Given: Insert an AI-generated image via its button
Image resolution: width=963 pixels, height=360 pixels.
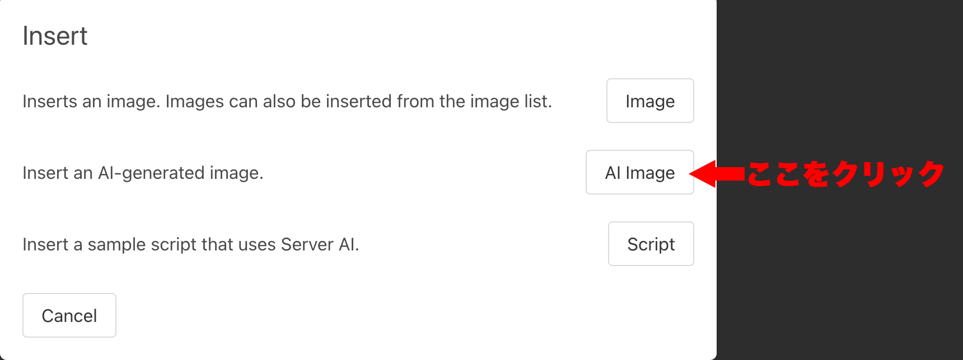Looking at the screenshot, I should point(639,172).
